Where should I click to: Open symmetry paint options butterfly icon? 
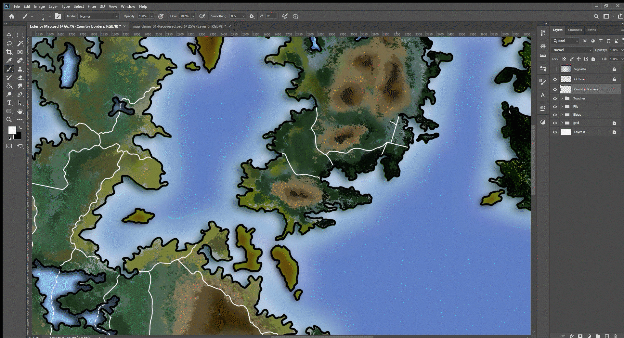pos(295,16)
